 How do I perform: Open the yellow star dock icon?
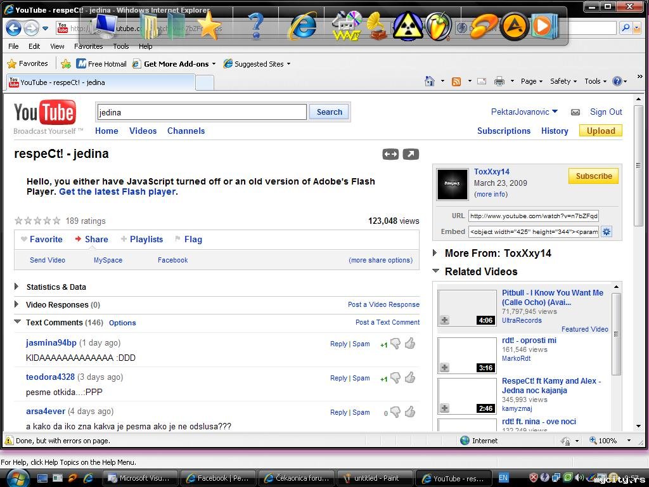pyautogui.click(x=208, y=25)
